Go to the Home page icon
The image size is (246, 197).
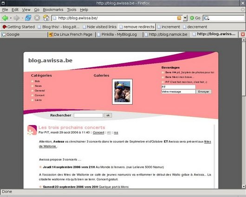coord(46,18)
